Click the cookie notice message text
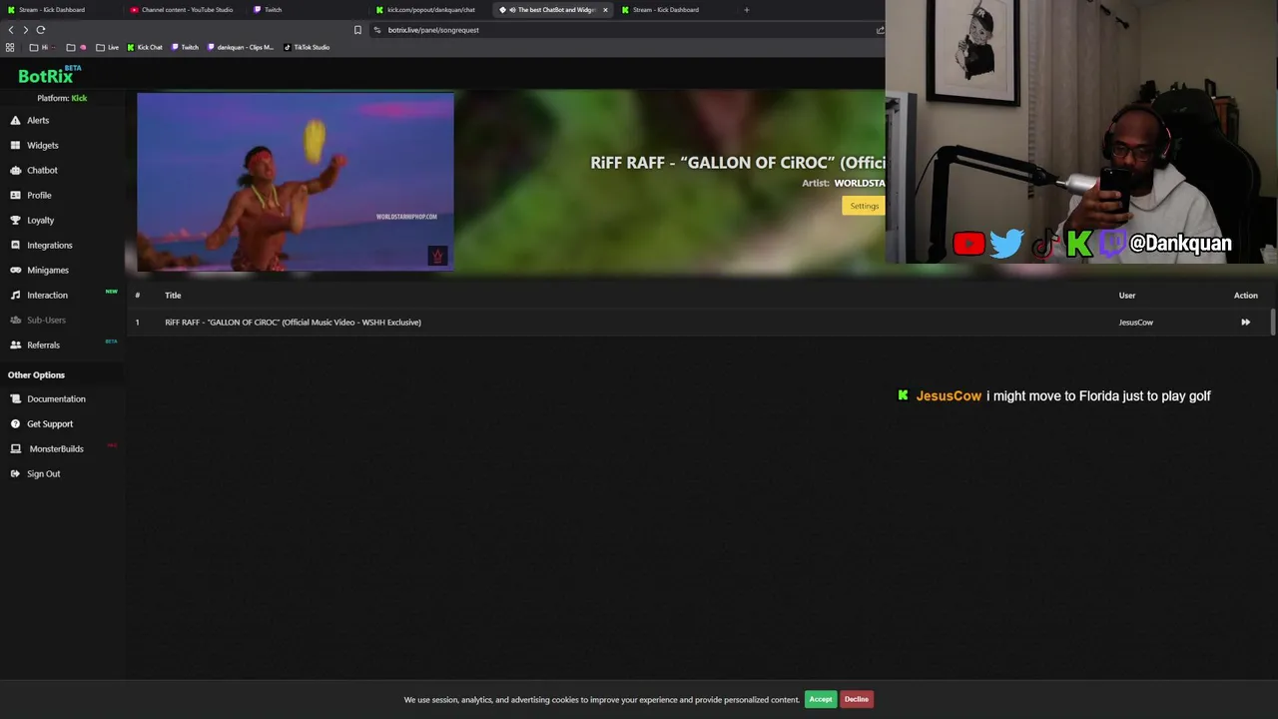1278x719 pixels. pyautogui.click(x=602, y=700)
